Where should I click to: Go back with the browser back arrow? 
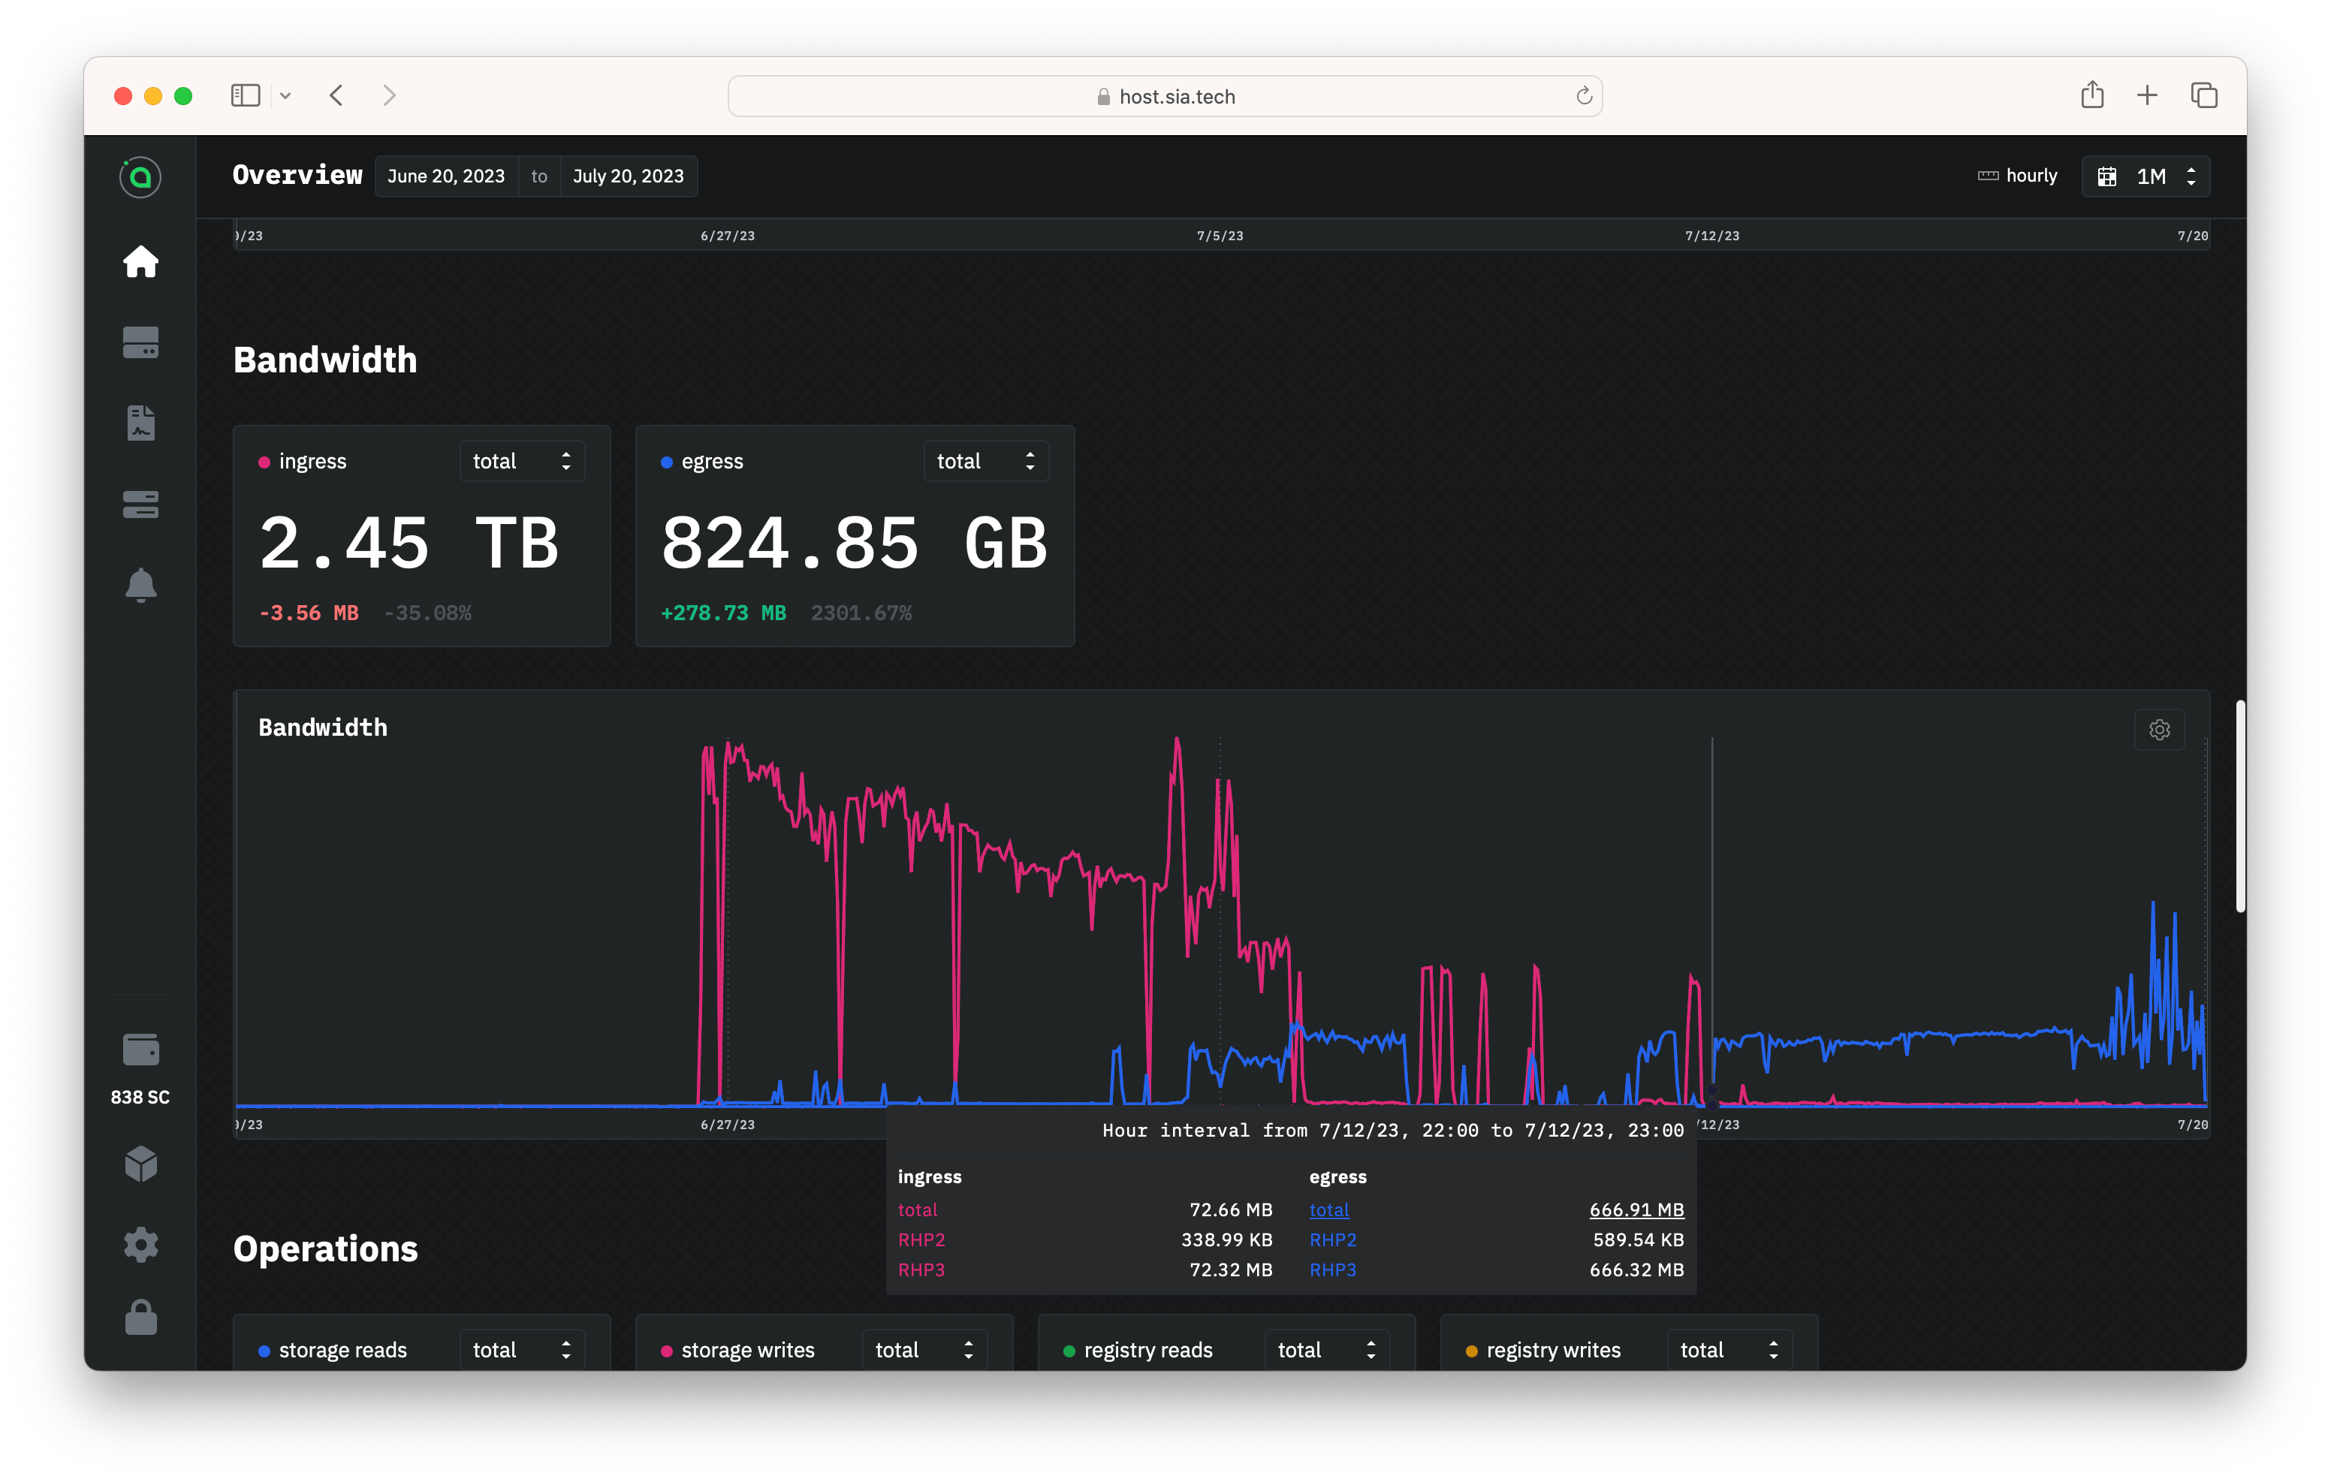point(336,95)
